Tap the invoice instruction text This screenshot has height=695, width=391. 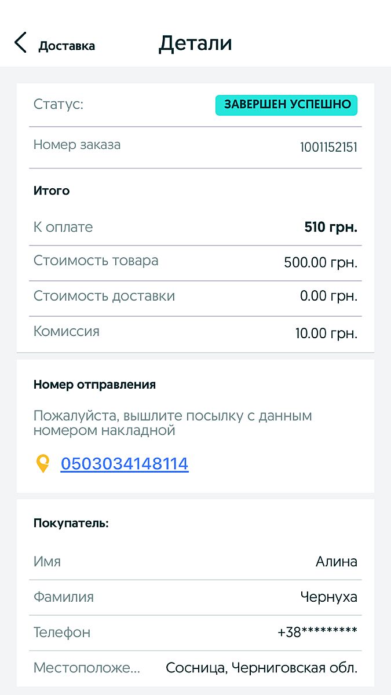[173, 423]
